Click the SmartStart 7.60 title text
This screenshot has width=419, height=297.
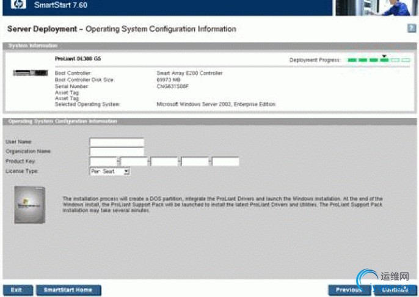click(x=60, y=5)
